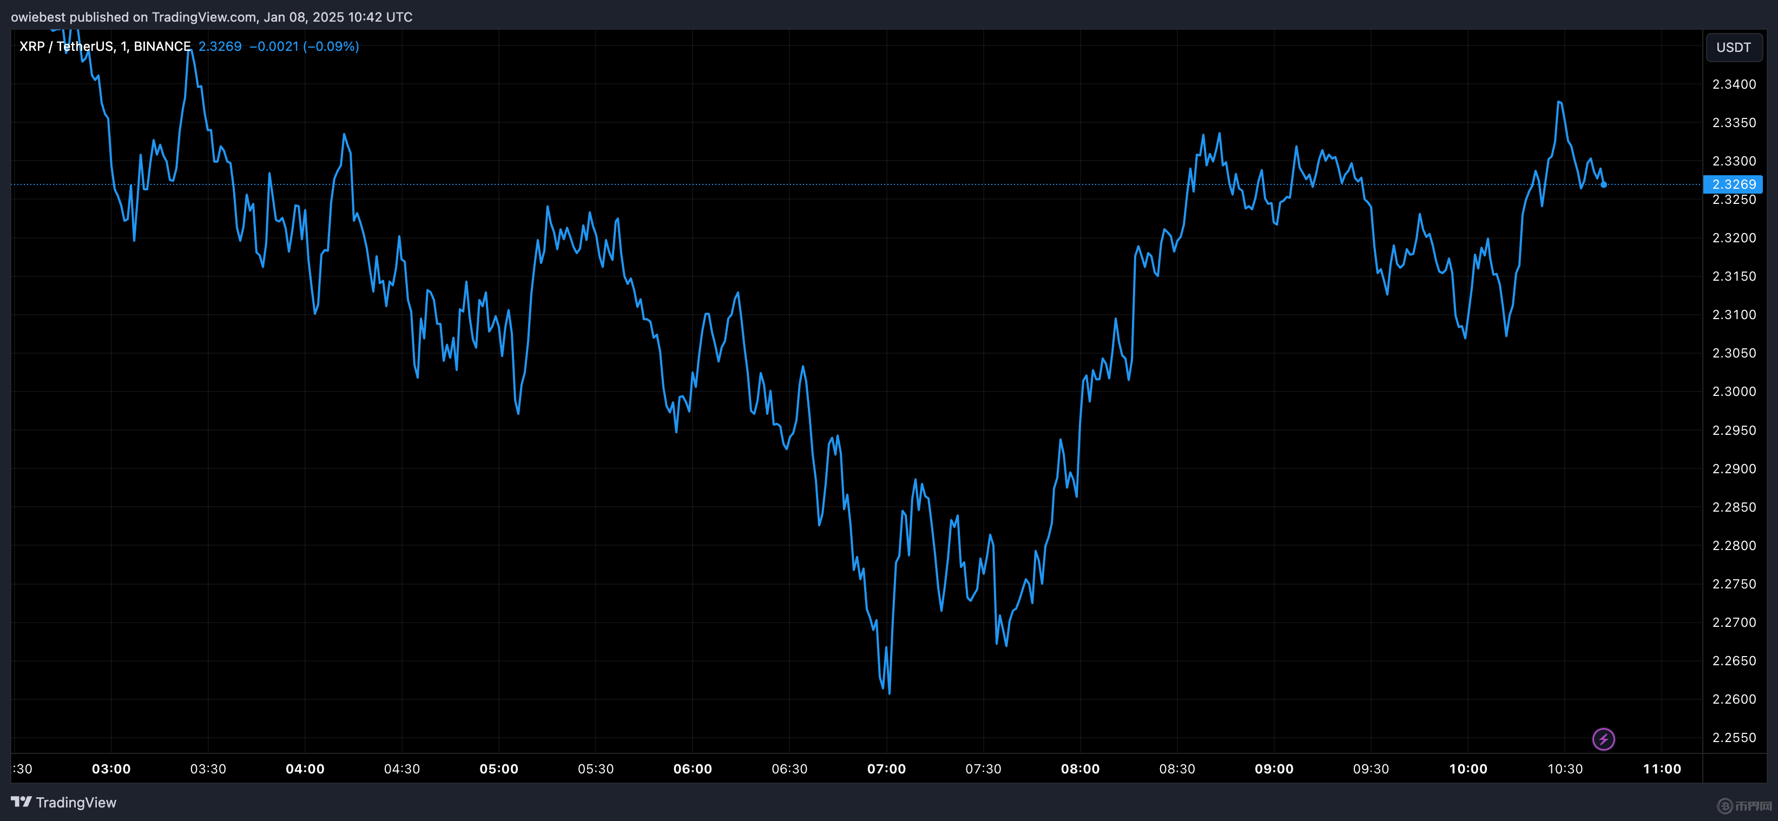This screenshot has height=821, width=1778.
Task: Click the 08:30 time axis label
Action: tap(1177, 769)
